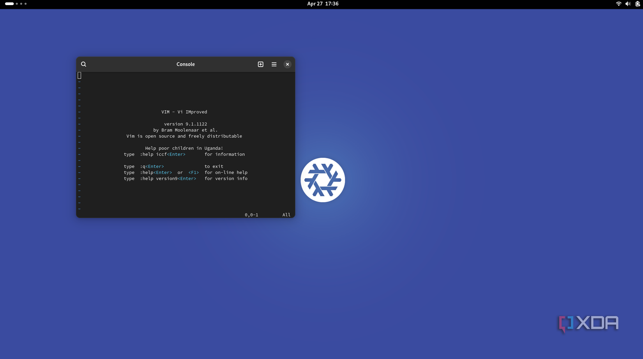Click the :q<Enter> exit hint in Vim
The image size is (643, 359).
click(153, 166)
